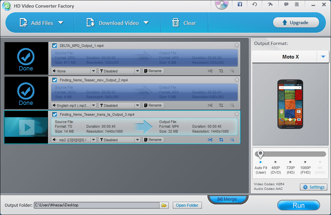Open the Facebook page from title bar
Screen dimensions: 331x215
point(239,4)
